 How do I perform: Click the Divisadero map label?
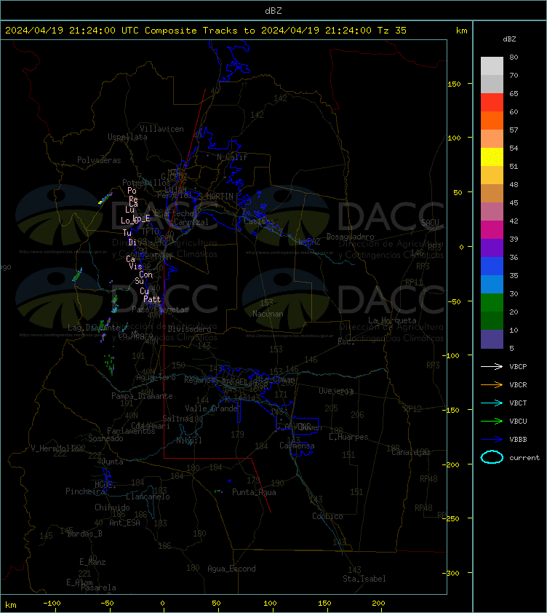coord(190,329)
